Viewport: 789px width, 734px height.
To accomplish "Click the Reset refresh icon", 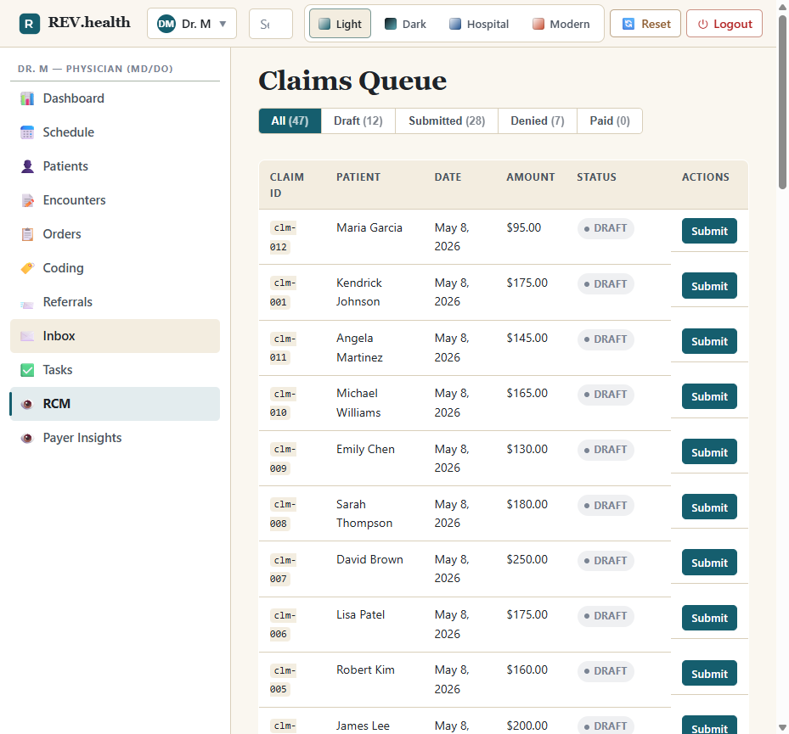I will coord(628,24).
